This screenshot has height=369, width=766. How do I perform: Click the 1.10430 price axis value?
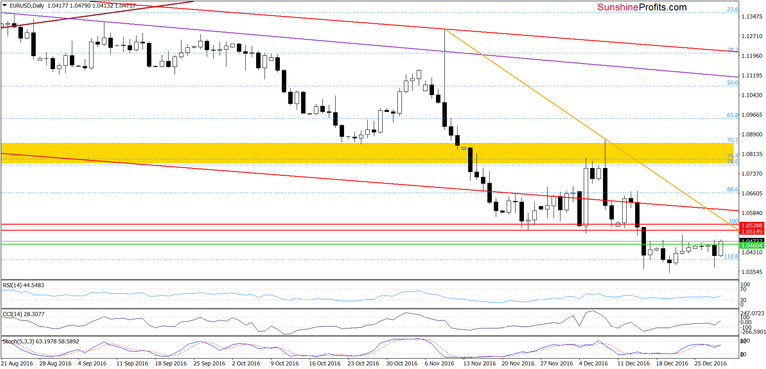(752, 95)
